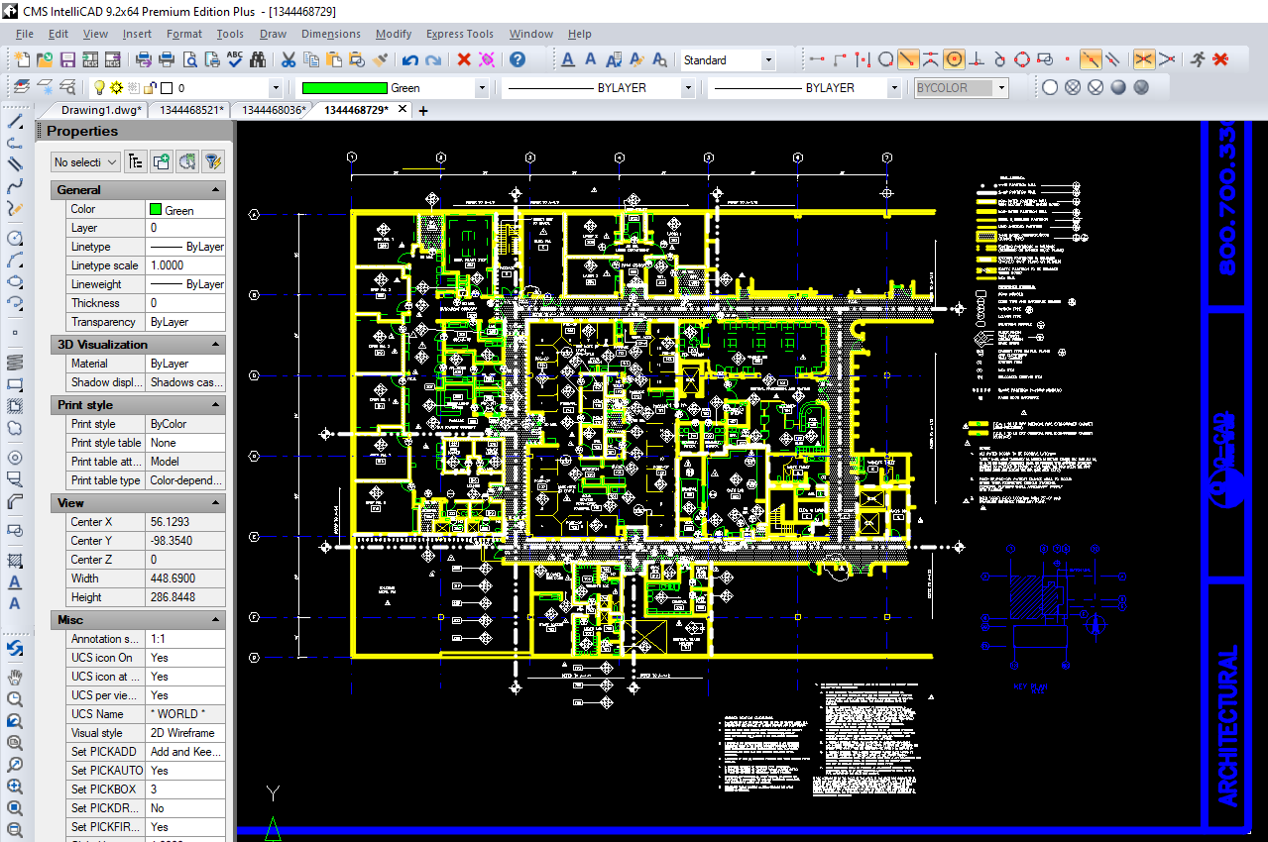The height and width of the screenshot is (842, 1268).
Task: Toggle the highlighted Intersection snap button
Action: click(x=1145, y=59)
